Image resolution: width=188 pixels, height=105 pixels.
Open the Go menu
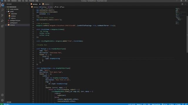click(23, 1)
